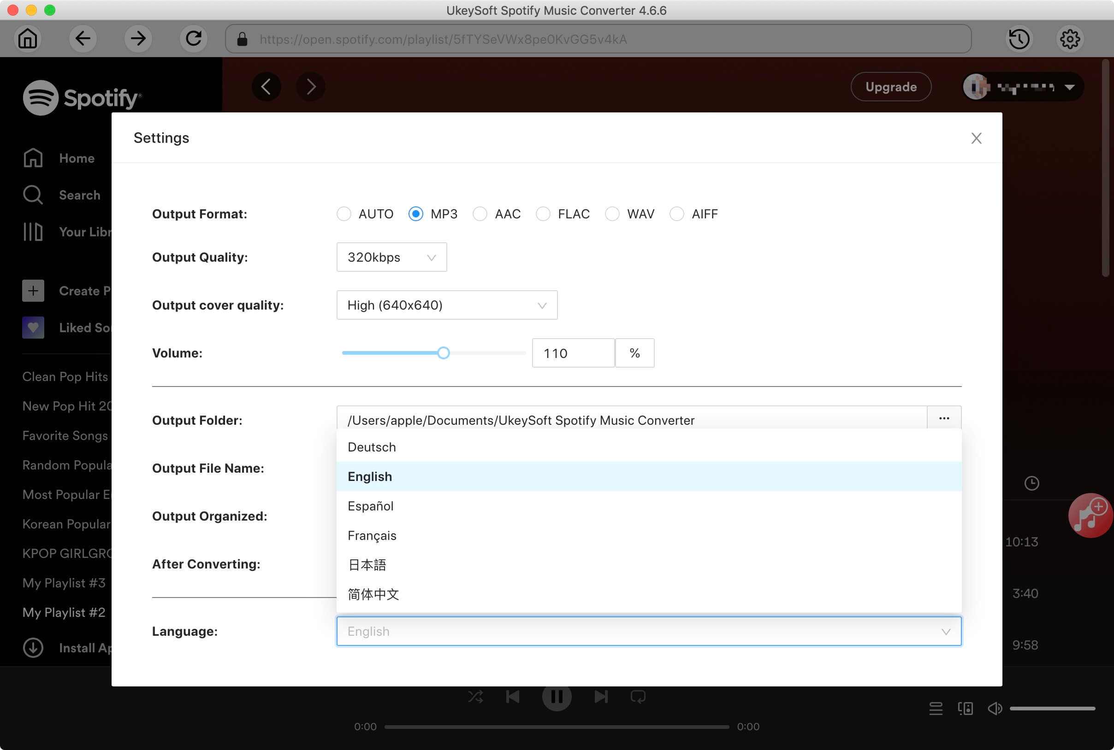Click the shuffle playback icon
Screen dimensions: 1114x750
point(475,697)
